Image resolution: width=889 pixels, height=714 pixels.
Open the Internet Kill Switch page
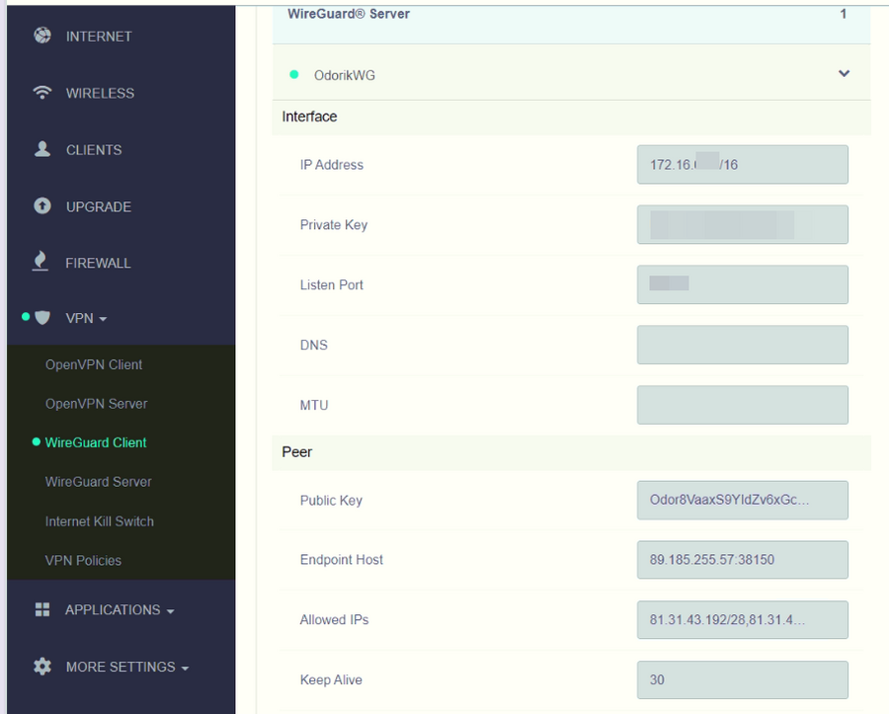point(99,521)
